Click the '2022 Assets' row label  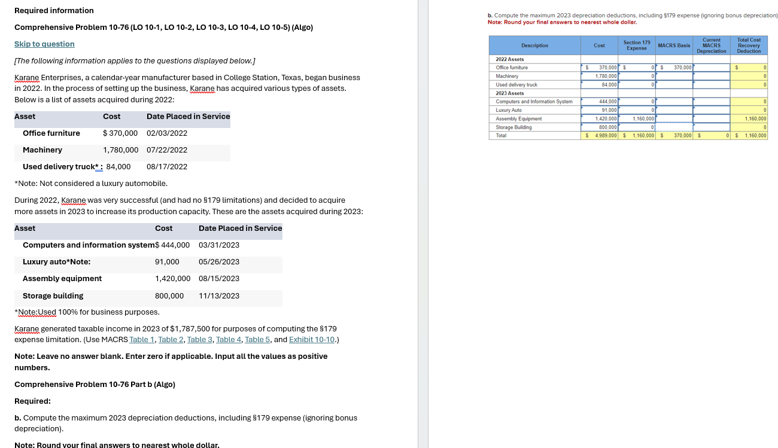click(x=510, y=59)
